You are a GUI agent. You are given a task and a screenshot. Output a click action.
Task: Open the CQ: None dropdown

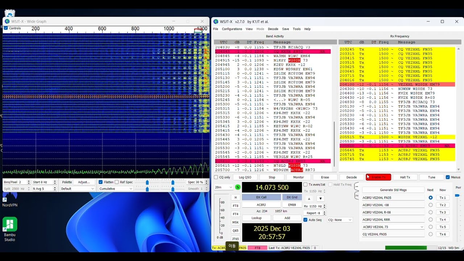[x=340, y=220]
